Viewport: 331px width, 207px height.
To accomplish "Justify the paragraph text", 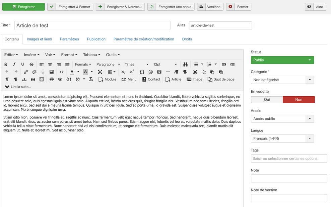I will 67,65.
